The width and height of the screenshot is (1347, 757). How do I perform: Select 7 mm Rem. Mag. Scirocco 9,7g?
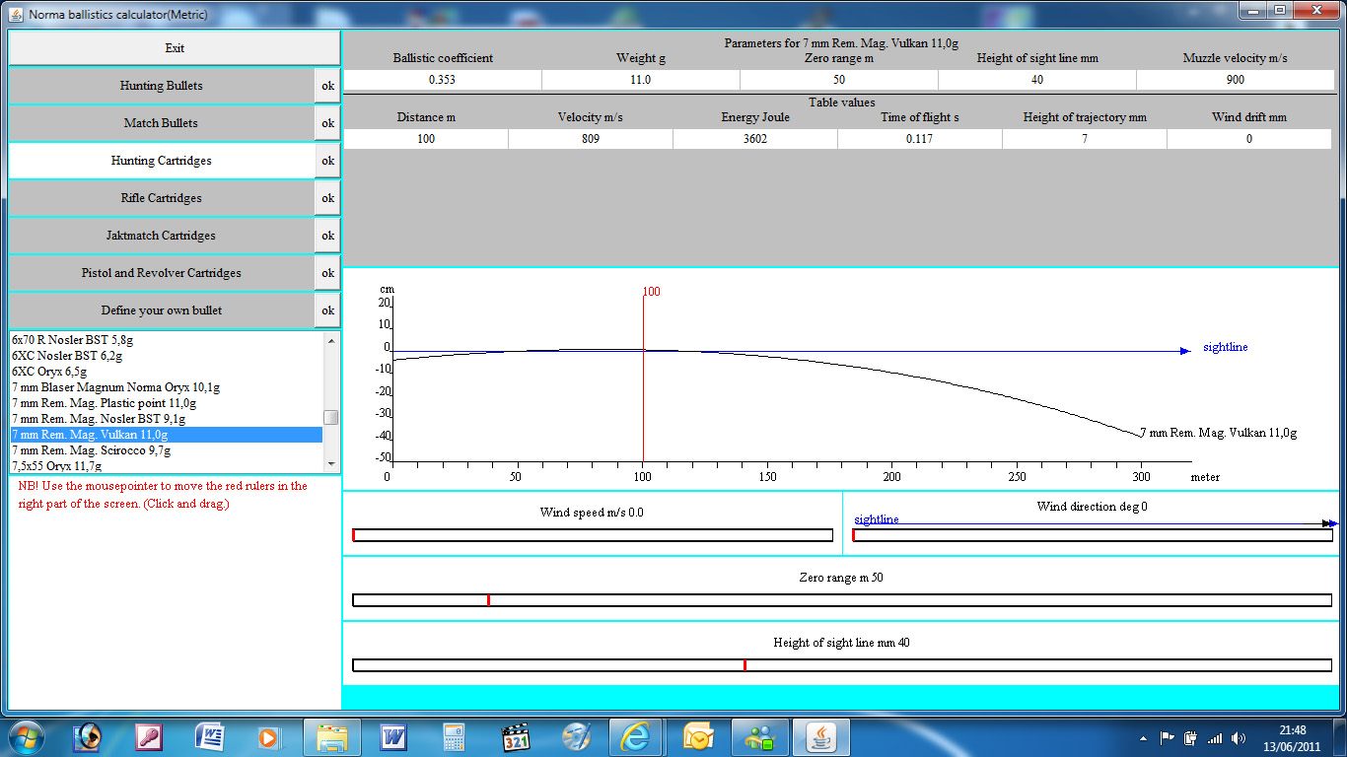click(x=91, y=450)
